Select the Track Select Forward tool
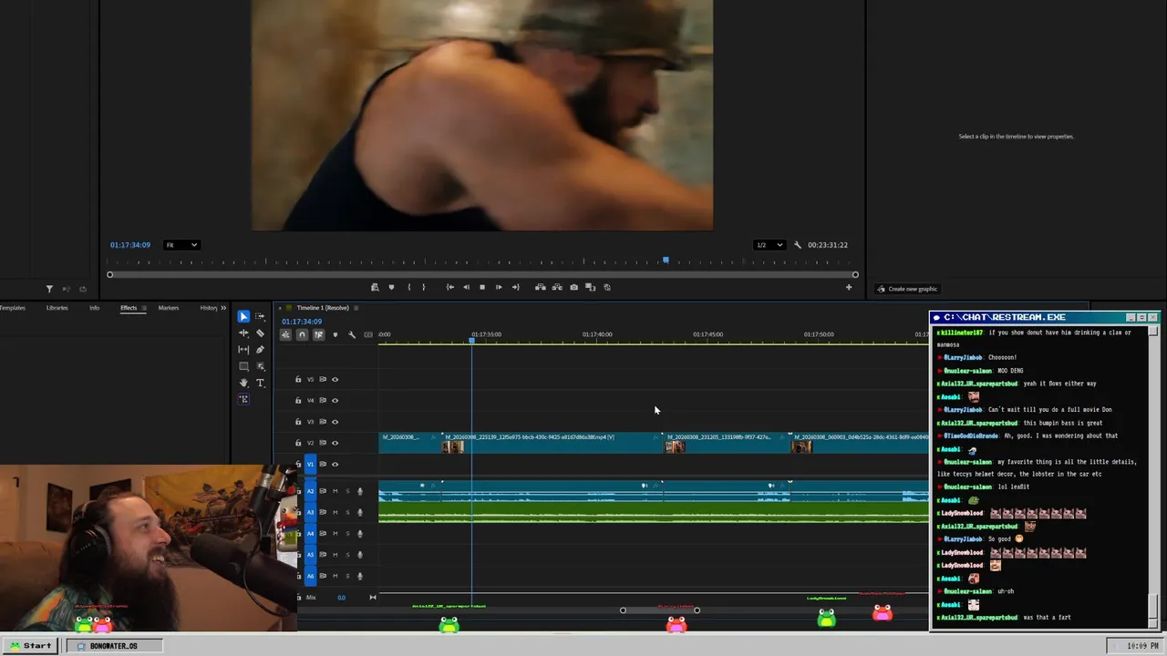Image resolution: width=1167 pixels, height=656 pixels. pyautogui.click(x=260, y=317)
